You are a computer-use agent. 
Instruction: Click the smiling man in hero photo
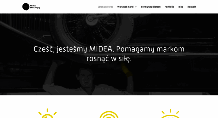click(x=86, y=80)
